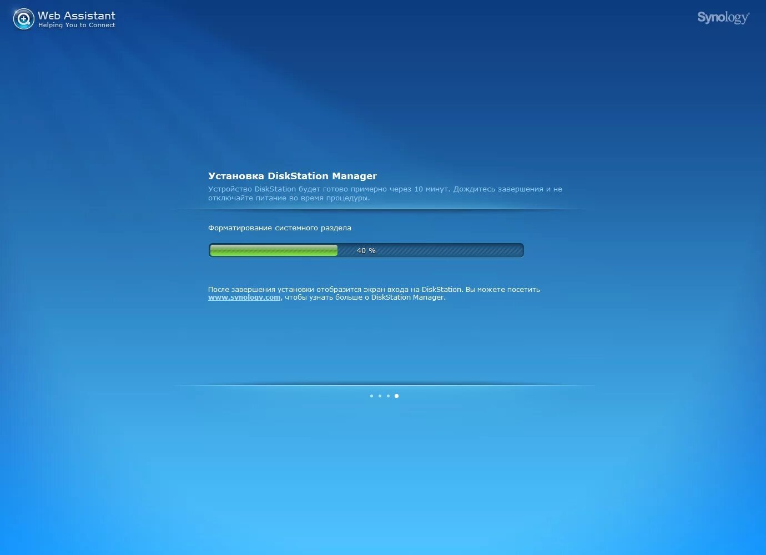Select the highlighted fourth step dot
This screenshot has height=555, width=766.
click(x=396, y=396)
